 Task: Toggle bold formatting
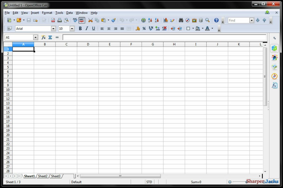pyautogui.click(x=80, y=28)
